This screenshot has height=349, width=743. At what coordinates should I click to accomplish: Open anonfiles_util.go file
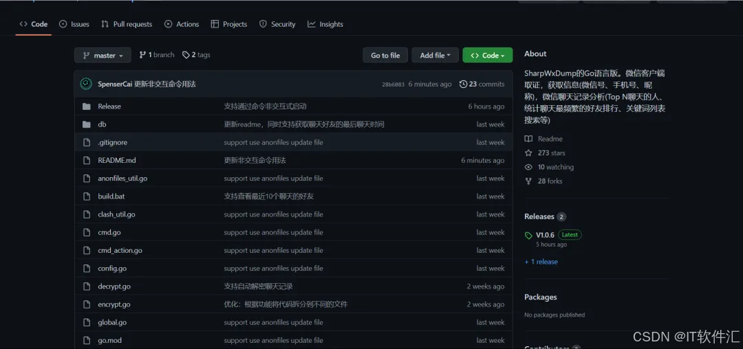tap(122, 179)
